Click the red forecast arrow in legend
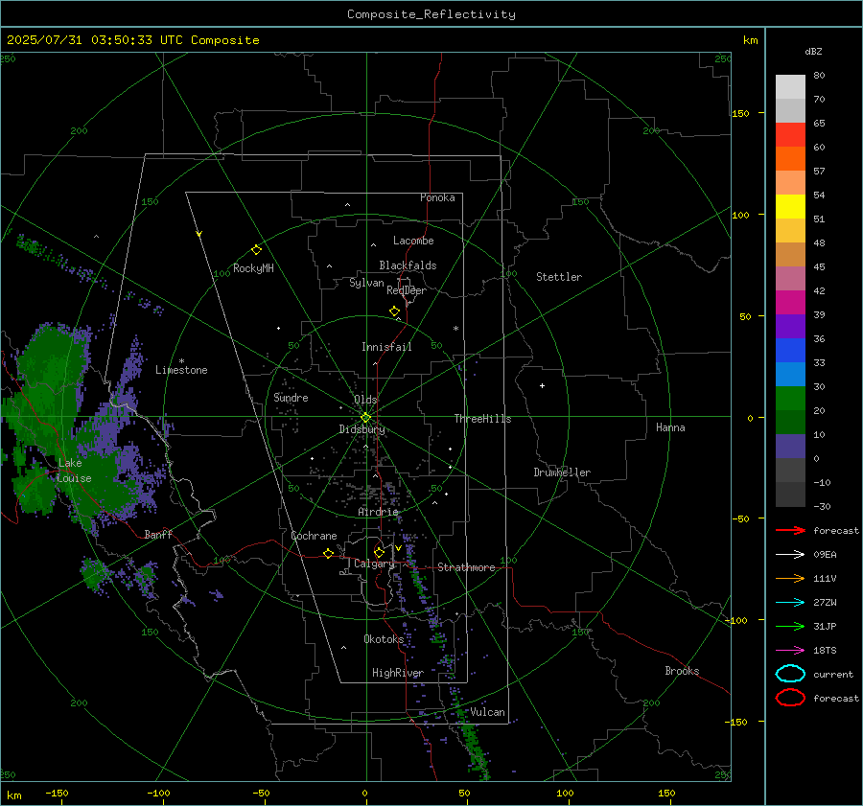This screenshot has height=806, width=863. pyautogui.click(x=790, y=530)
